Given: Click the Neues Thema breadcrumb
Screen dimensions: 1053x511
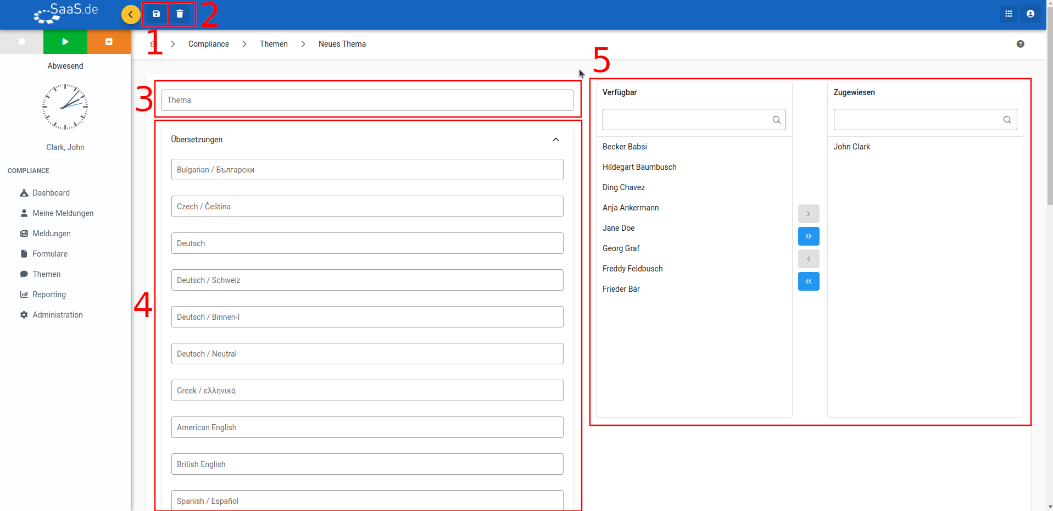Looking at the screenshot, I should coord(342,44).
